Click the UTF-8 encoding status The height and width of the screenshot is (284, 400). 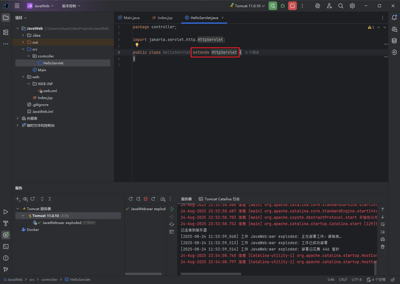[357, 280]
